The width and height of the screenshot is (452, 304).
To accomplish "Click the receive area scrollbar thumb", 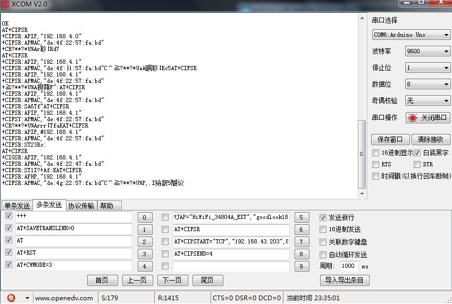I will (362, 154).
